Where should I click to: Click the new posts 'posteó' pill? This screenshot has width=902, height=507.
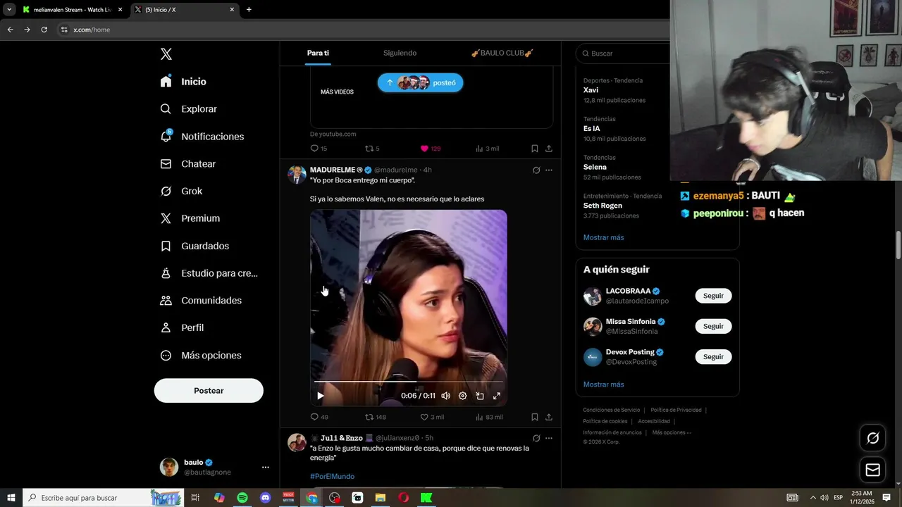click(x=420, y=82)
